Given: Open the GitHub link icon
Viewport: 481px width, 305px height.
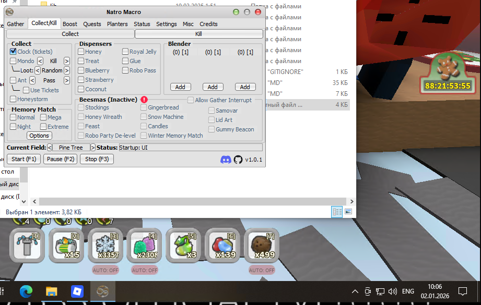Looking at the screenshot, I should [x=238, y=160].
